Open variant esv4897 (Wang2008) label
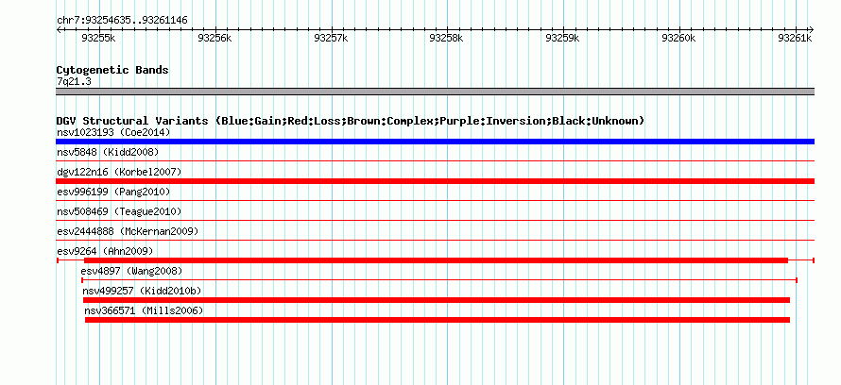 pyautogui.click(x=132, y=271)
